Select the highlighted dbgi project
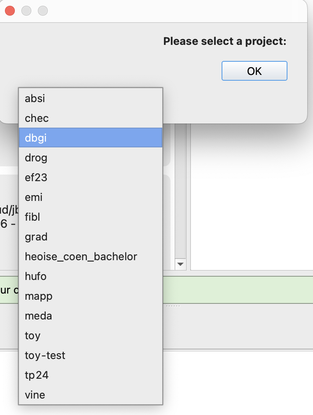313x415 pixels. coord(91,138)
